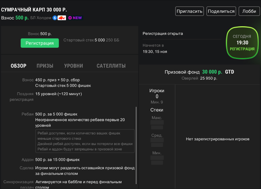
Task: Switch to the Призы tab
Action: 45,66
